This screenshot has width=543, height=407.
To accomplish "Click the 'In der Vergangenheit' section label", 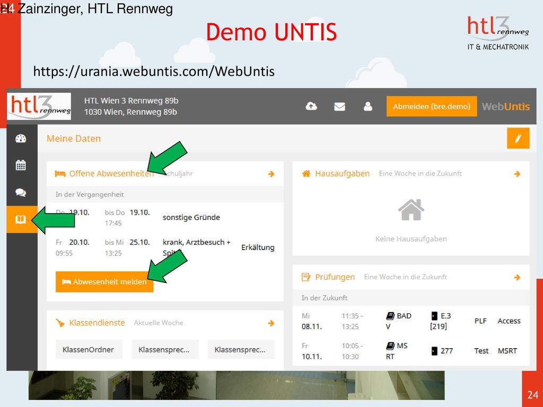I will point(90,194).
